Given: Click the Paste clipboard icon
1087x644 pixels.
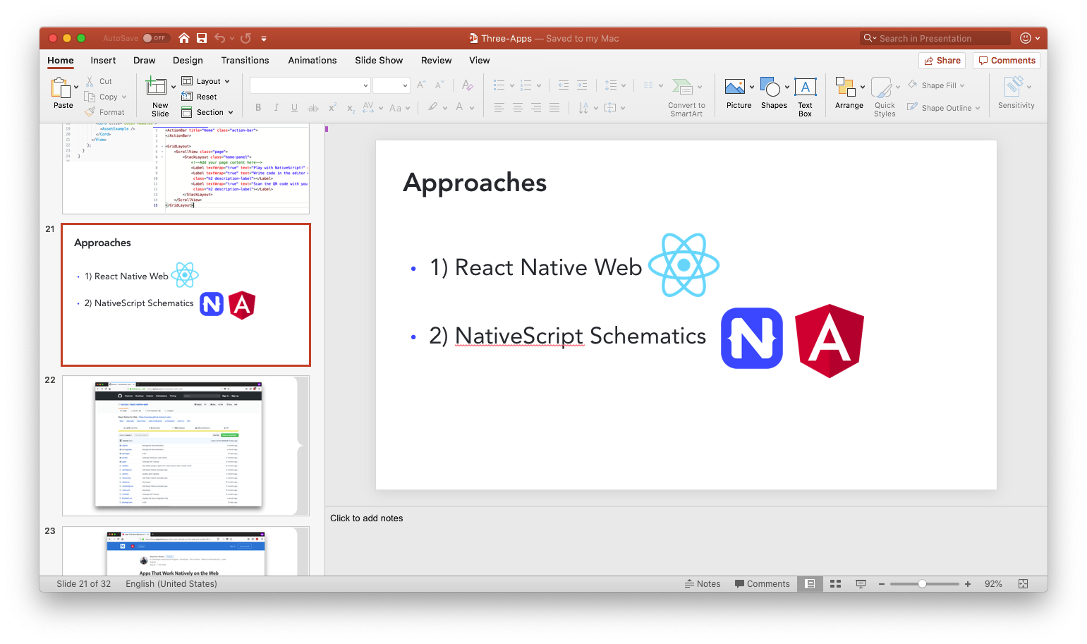Looking at the screenshot, I should 61,89.
